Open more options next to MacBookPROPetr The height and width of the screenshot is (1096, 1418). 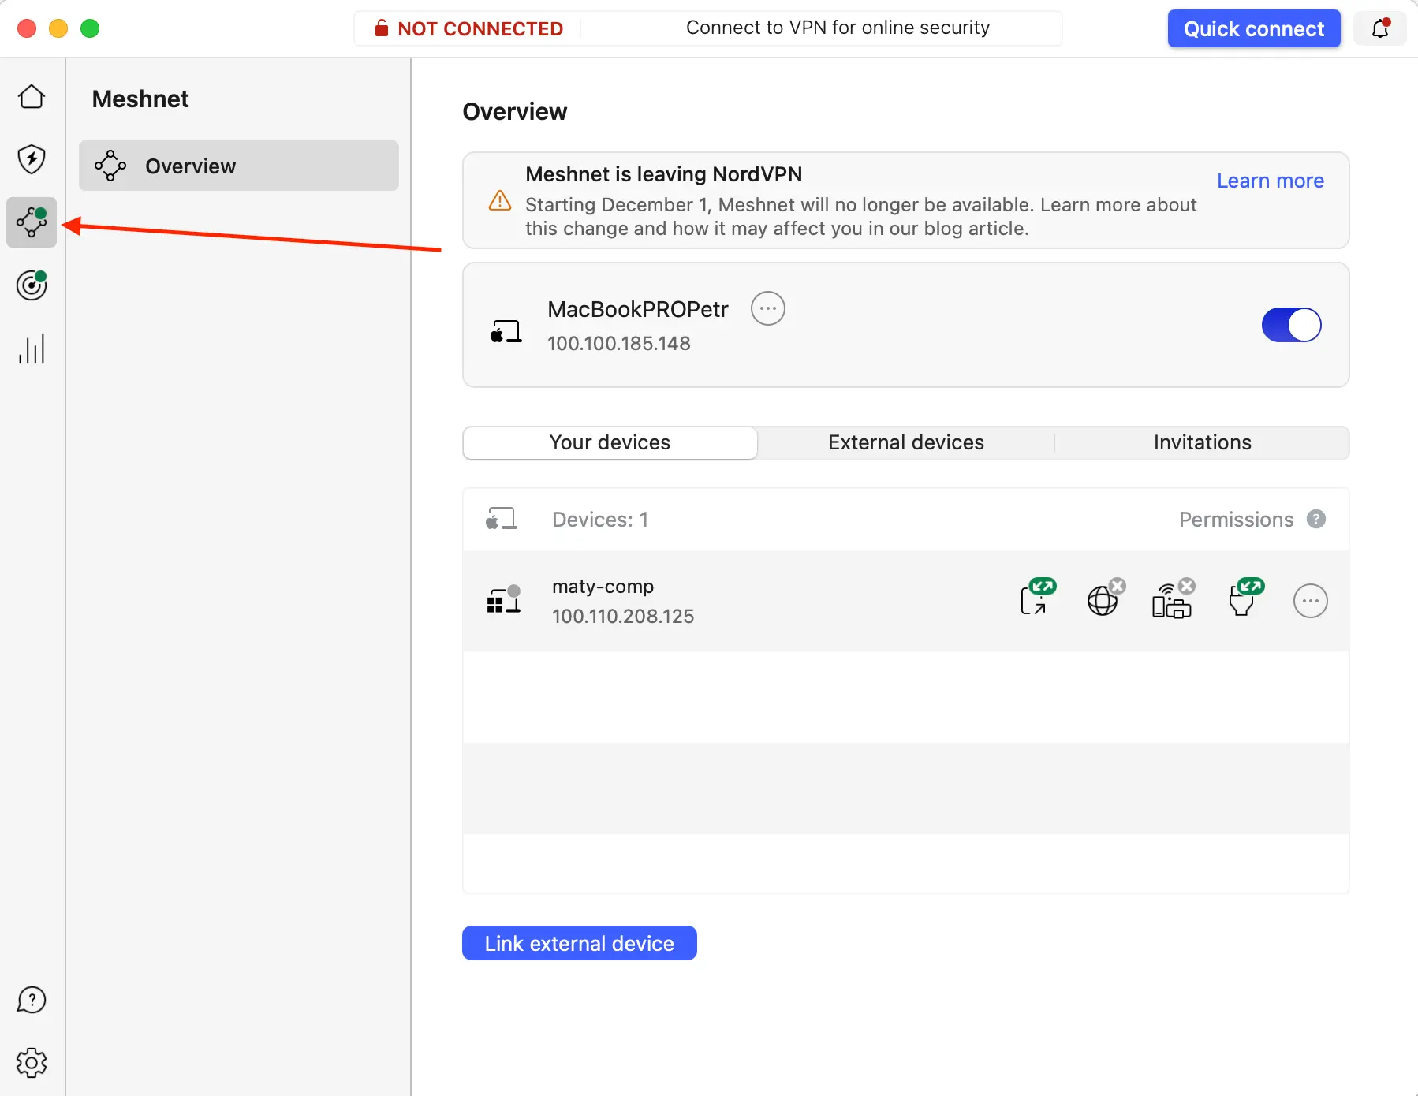point(767,308)
